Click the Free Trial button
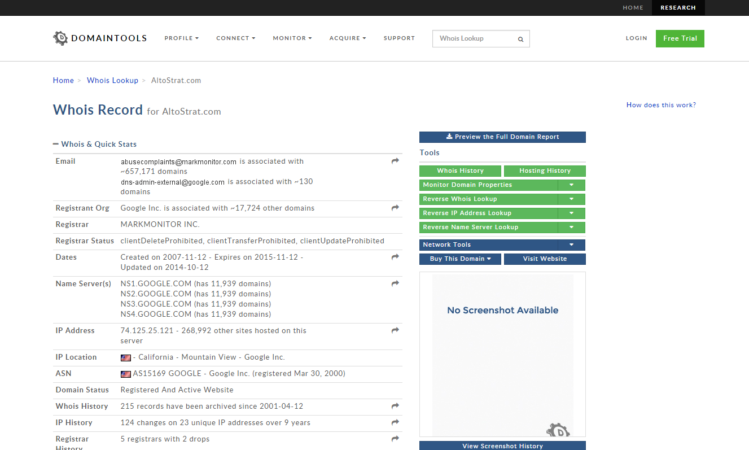The image size is (749, 450). 680,38
